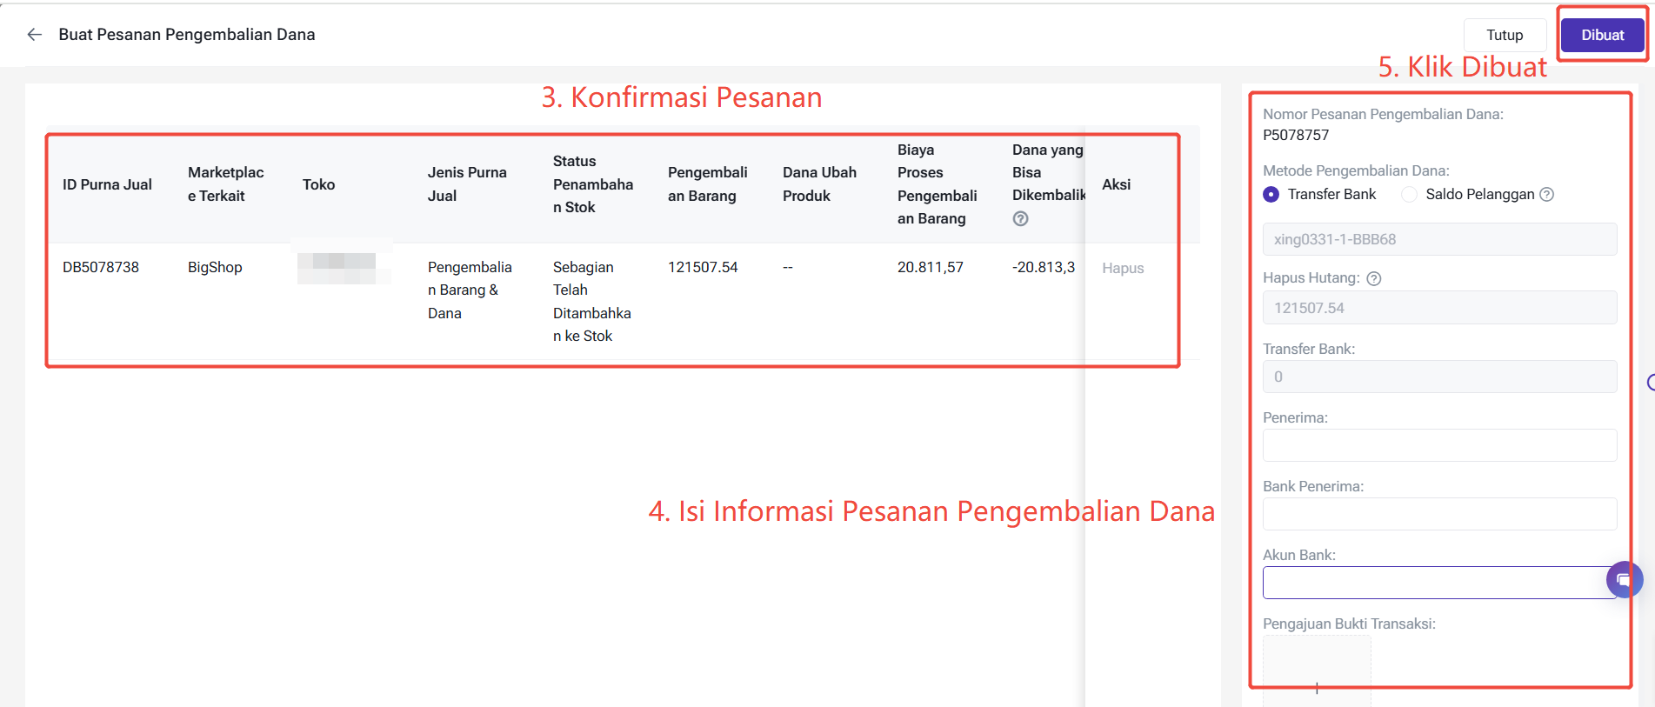Click the ID Purna Jual column header

pyautogui.click(x=107, y=184)
